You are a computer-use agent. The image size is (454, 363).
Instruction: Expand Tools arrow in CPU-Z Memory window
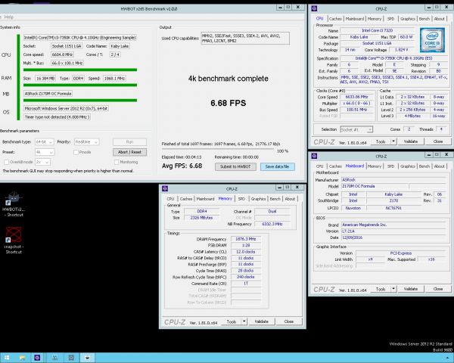point(244,321)
